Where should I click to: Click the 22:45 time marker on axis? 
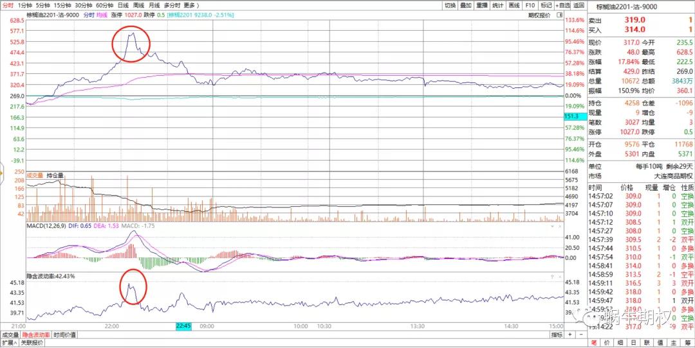(184, 326)
